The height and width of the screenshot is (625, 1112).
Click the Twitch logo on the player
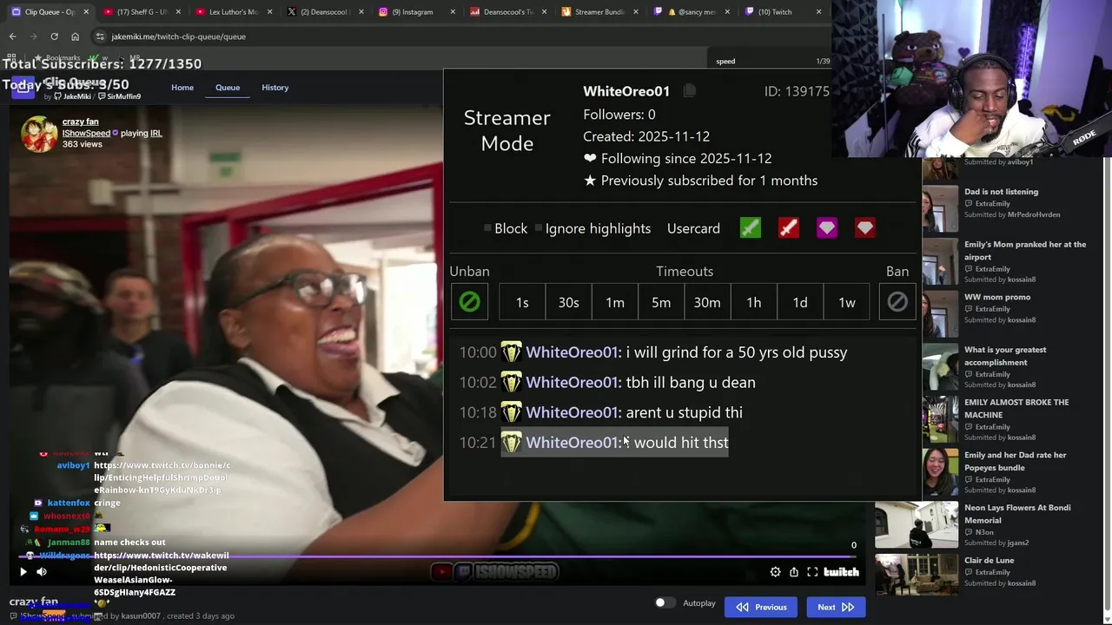click(x=841, y=571)
